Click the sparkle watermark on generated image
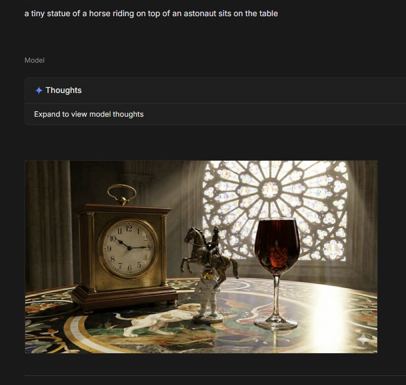This screenshot has width=406, height=385. (x=363, y=339)
